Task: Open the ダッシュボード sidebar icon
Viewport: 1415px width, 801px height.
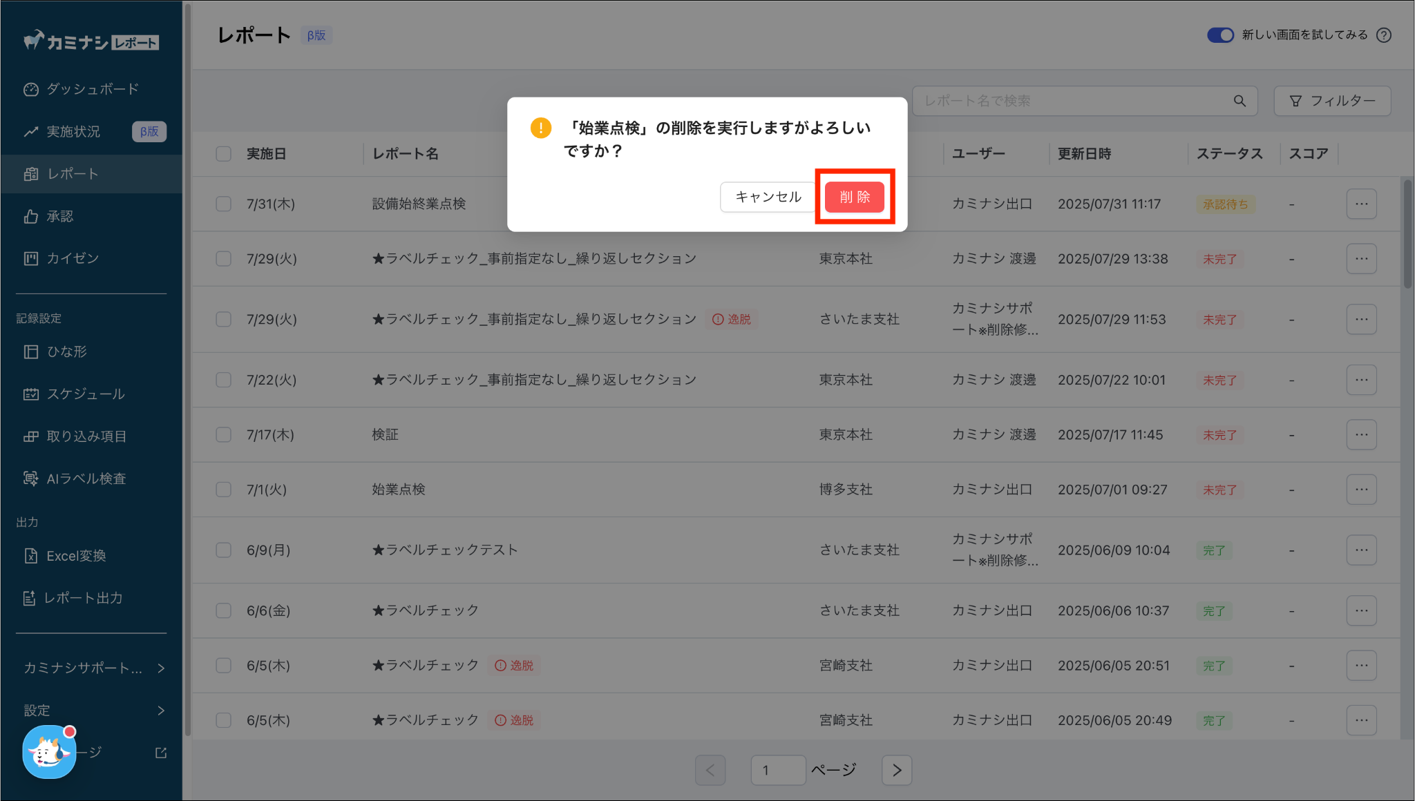Action: 30,89
